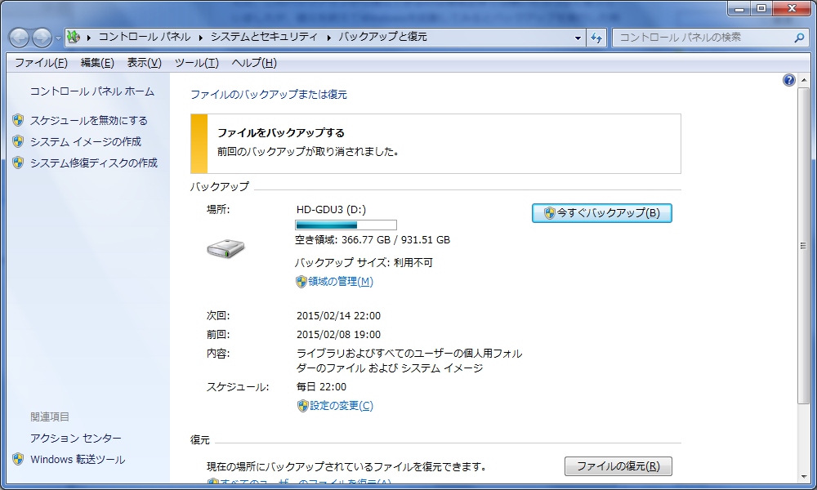Expand arrow after コントロール パネル breadcrumb
The image size is (817, 490).
pos(201,38)
